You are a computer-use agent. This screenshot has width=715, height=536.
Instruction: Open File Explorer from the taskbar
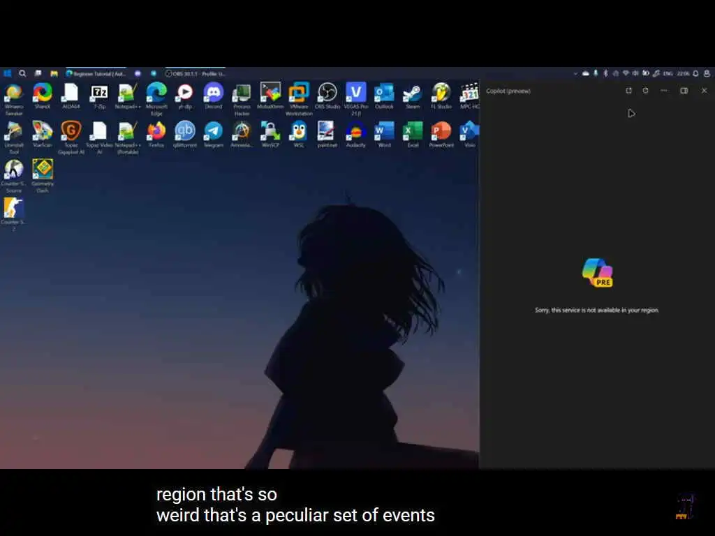[x=54, y=73]
